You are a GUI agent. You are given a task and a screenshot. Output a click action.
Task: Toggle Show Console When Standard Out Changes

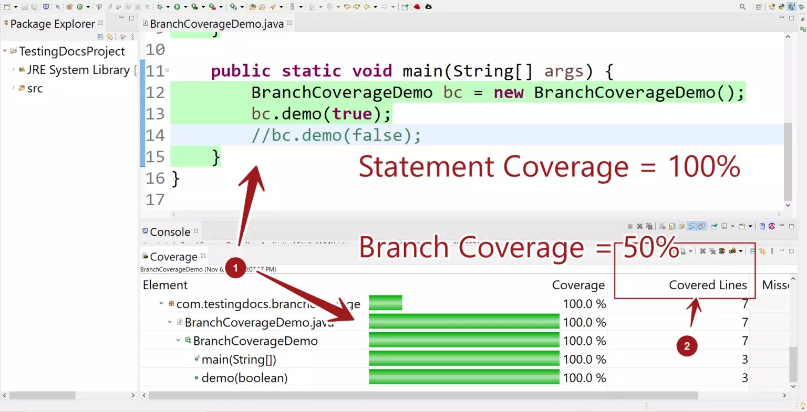pos(692,226)
